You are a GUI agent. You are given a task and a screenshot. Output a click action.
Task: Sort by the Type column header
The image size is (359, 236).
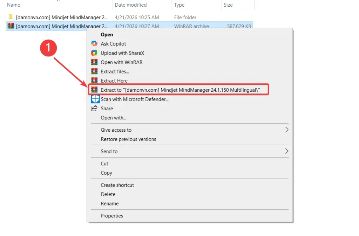click(x=179, y=5)
